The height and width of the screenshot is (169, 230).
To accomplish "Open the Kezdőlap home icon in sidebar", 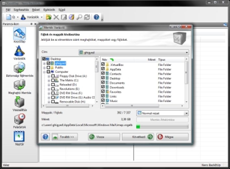I will tap(20, 34).
